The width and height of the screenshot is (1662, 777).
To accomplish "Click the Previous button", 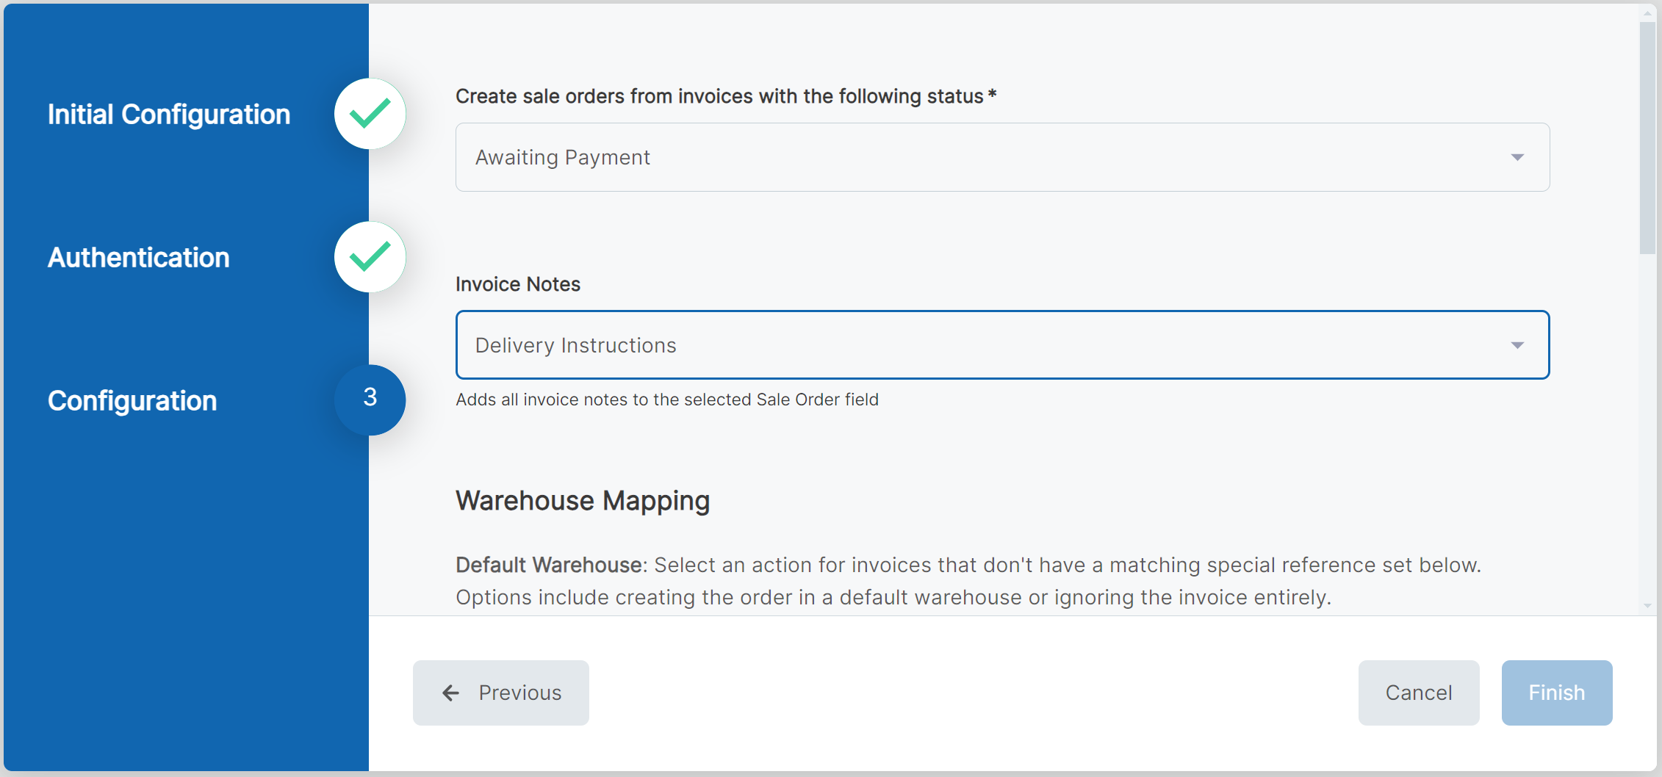I will [x=500, y=693].
